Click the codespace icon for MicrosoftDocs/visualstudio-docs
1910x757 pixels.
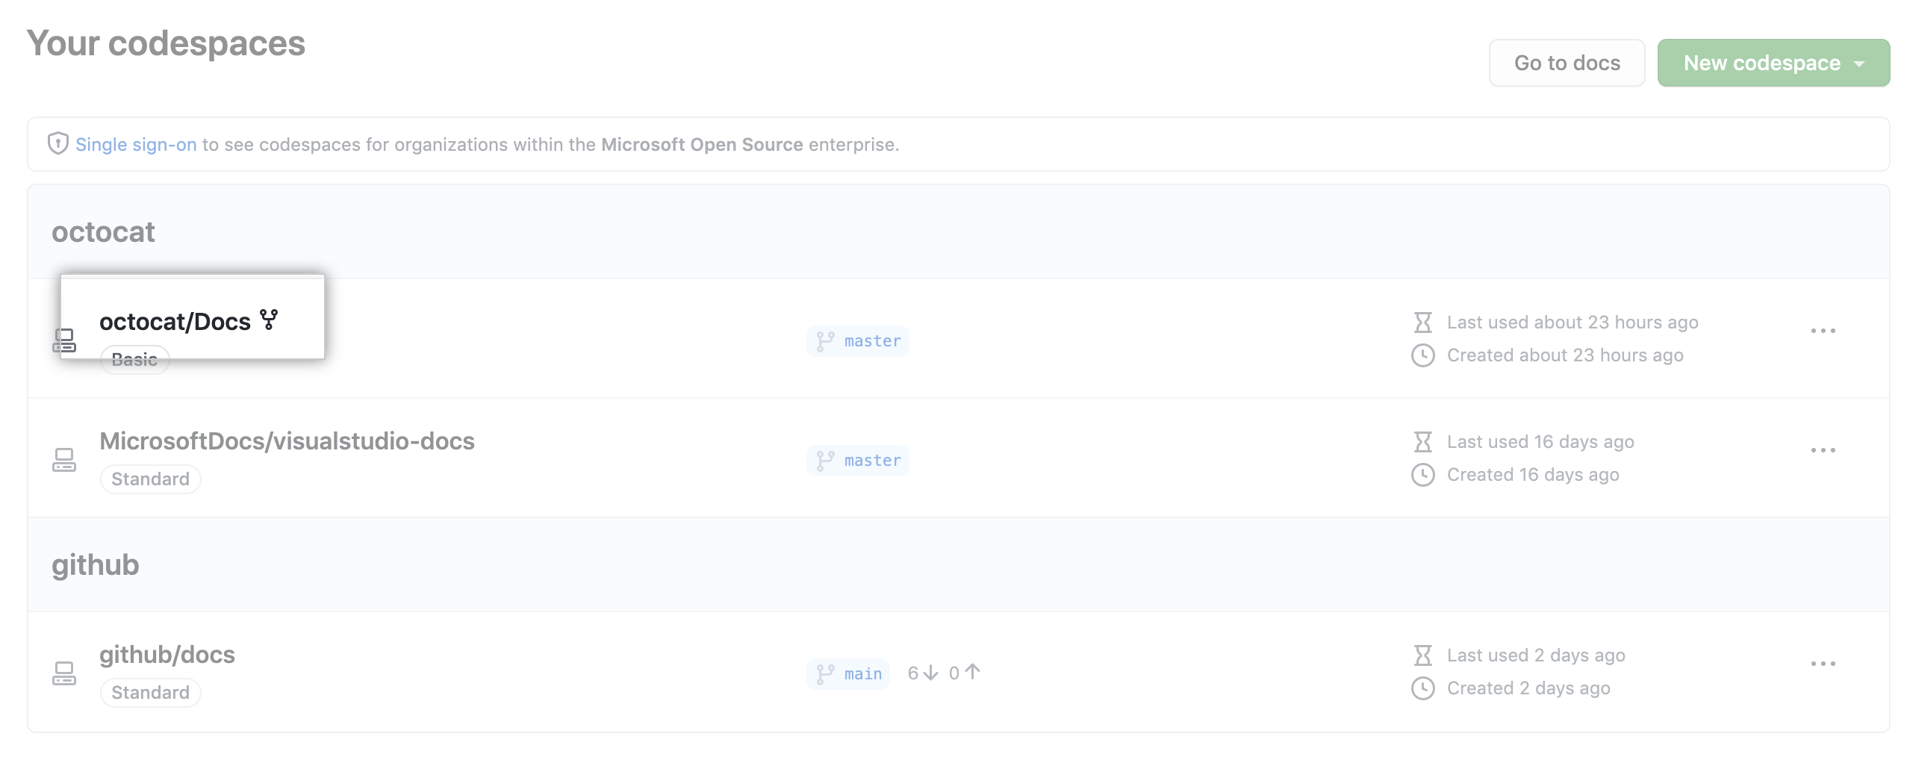point(65,460)
